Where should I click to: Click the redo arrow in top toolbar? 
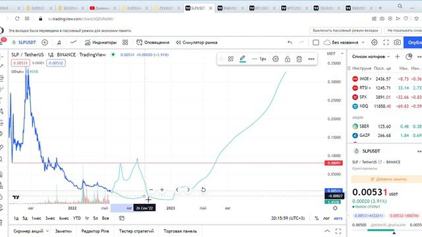(x=301, y=42)
